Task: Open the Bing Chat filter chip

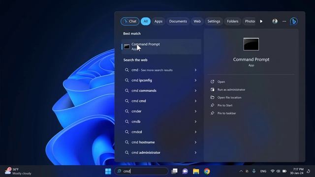Action: (x=130, y=21)
